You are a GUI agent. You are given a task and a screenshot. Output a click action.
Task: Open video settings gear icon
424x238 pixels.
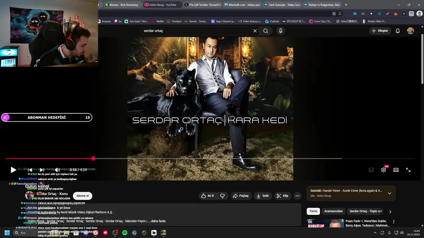point(384,170)
